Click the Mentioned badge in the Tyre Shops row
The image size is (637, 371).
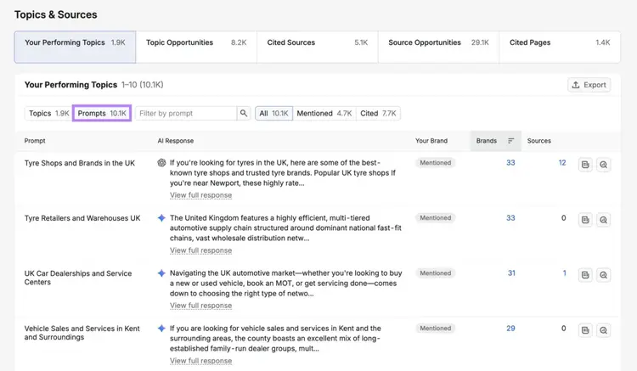pyautogui.click(x=436, y=163)
